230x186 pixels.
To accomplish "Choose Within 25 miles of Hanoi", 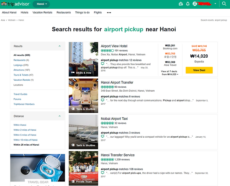I will click(26, 145).
